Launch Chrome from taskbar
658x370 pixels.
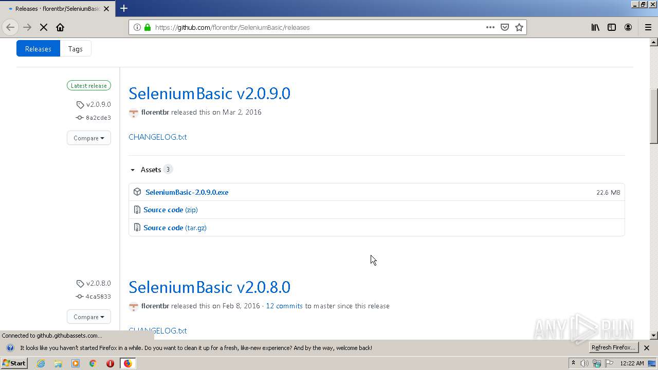tap(93, 363)
